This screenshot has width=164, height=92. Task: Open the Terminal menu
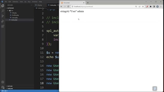coord(35,2)
